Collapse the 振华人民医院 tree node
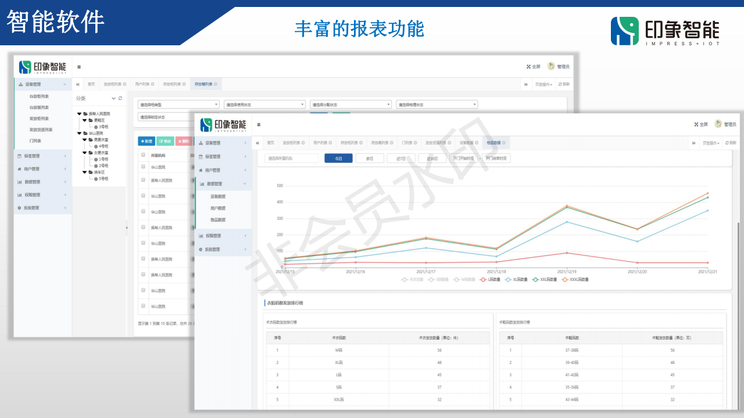 79,114
